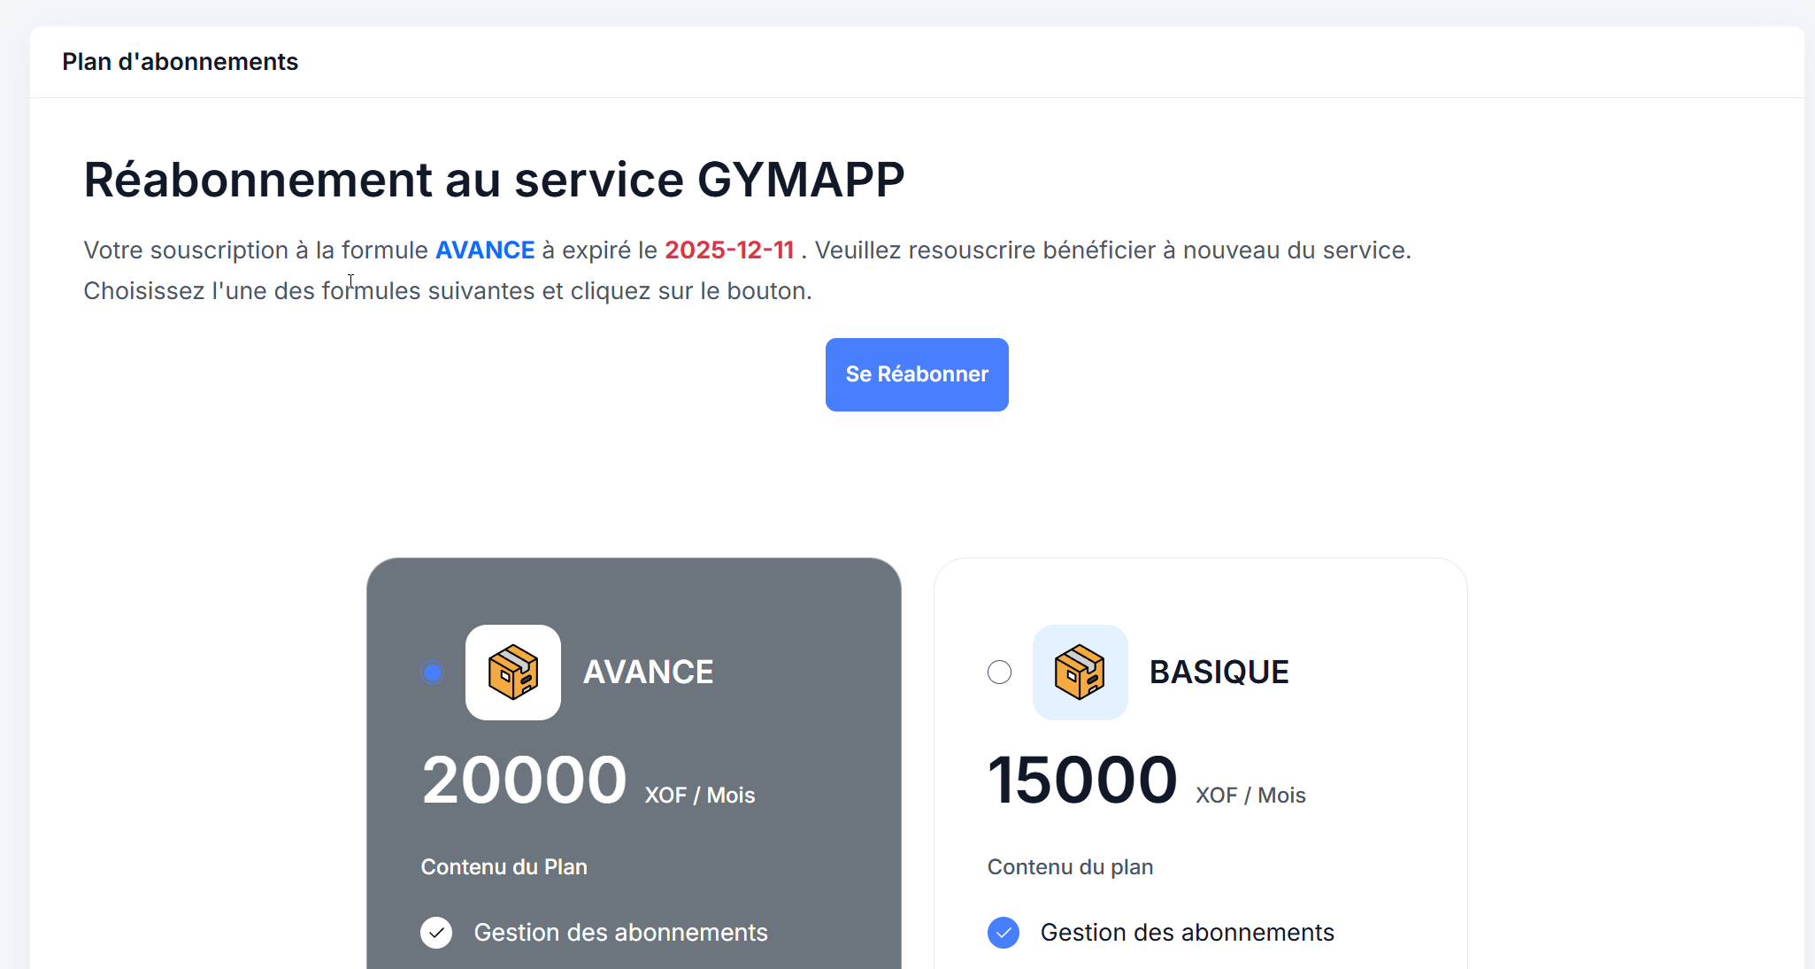
Task: Click the 15000 price value
Action: coord(1082,780)
